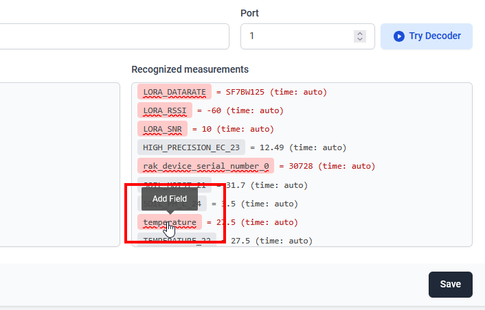The image size is (485, 310).
Task: Select the LORA_DATARATE measurement tag
Action: pyautogui.click(x=174, y=92)
